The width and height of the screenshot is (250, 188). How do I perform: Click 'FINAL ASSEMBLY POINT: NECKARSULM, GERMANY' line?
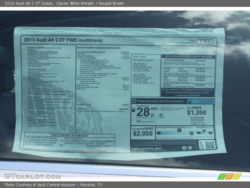89,141
